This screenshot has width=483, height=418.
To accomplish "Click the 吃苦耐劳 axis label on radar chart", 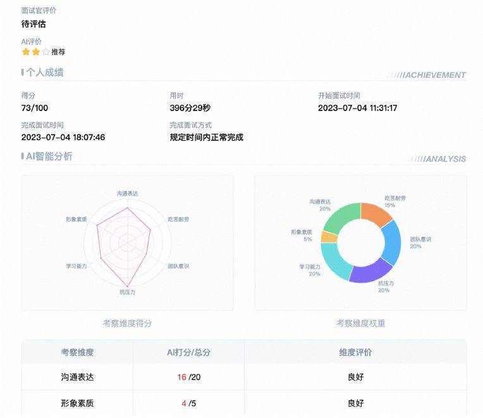I will (x=178, y=219).
